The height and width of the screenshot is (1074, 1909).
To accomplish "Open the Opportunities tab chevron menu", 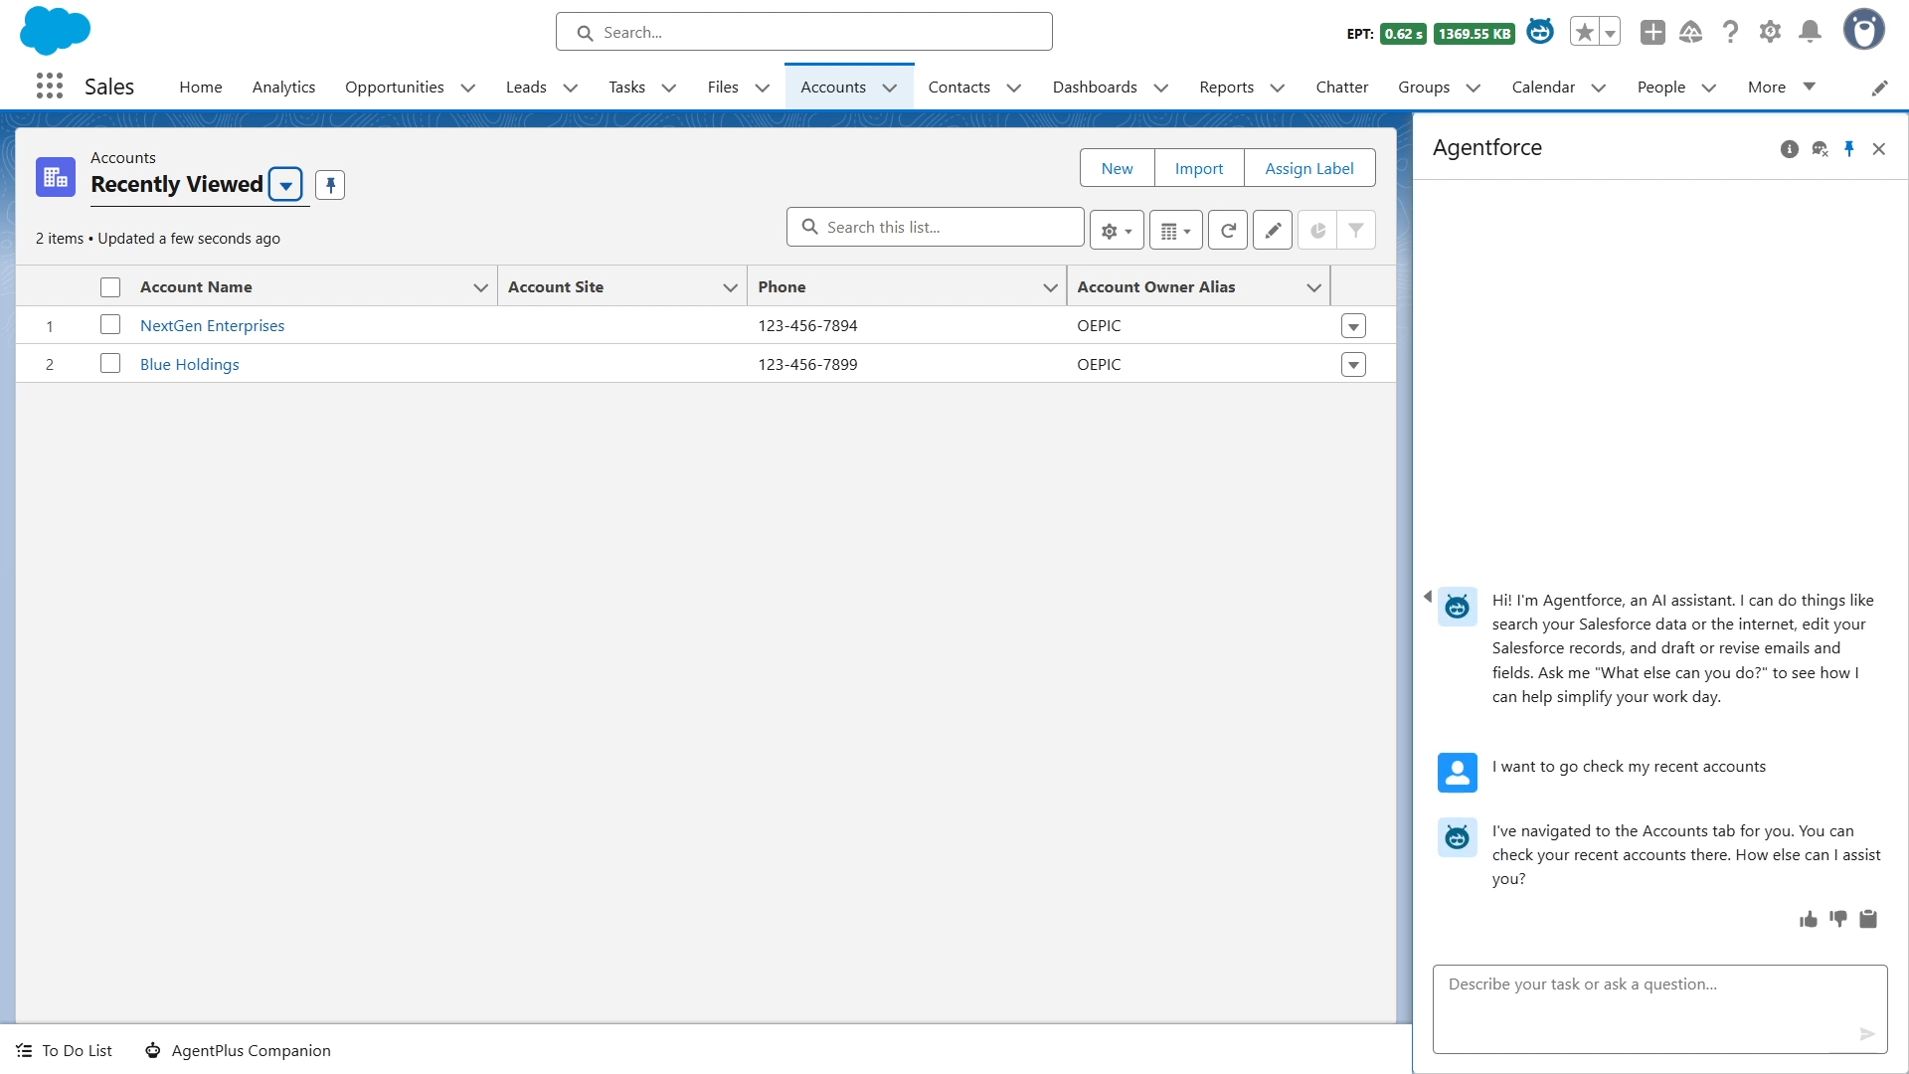I will pyautogui.click(x=468, y=88).
